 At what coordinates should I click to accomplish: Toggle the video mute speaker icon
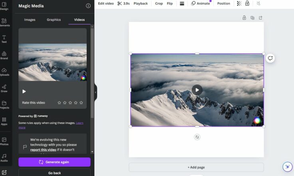pos(258,4)
